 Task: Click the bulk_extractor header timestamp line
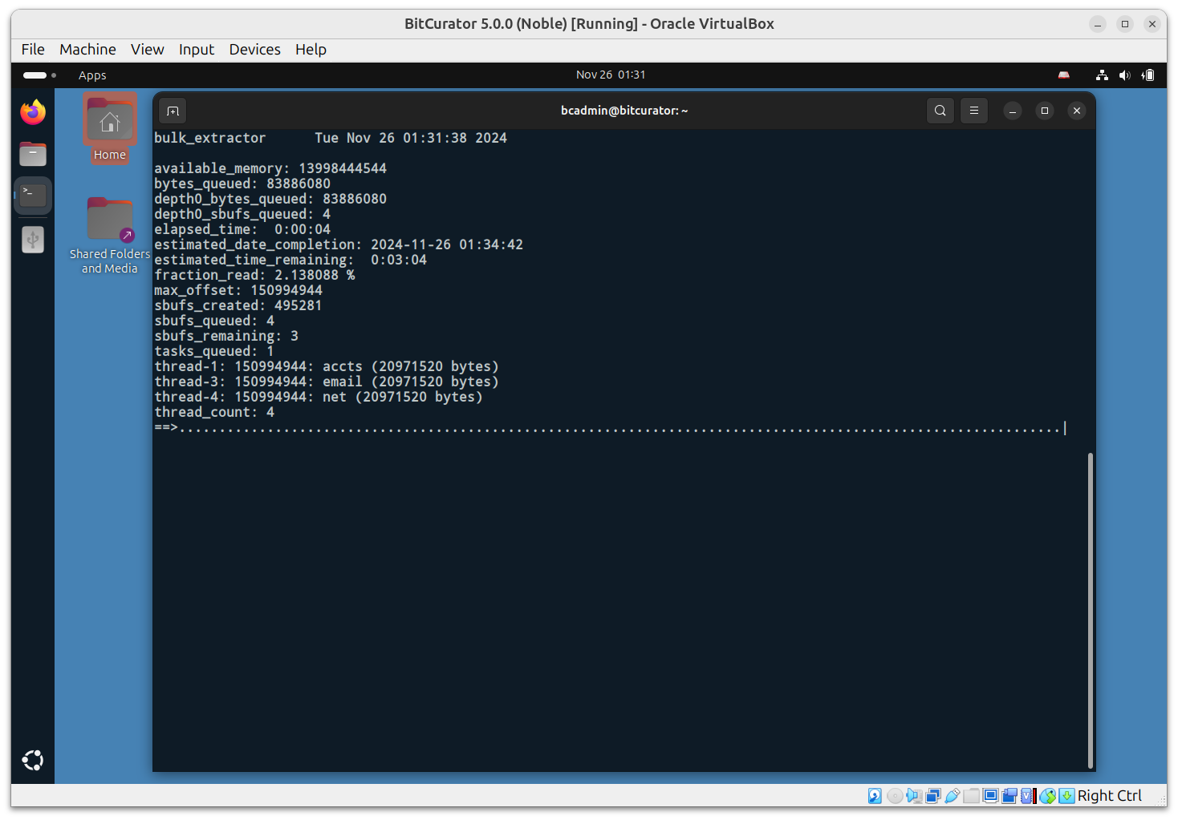[331, 138]
